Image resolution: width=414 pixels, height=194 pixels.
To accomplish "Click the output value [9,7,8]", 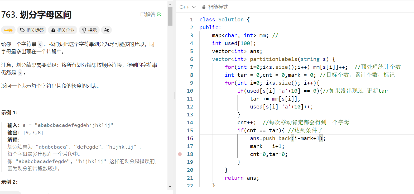I will [x=33, y=133].
